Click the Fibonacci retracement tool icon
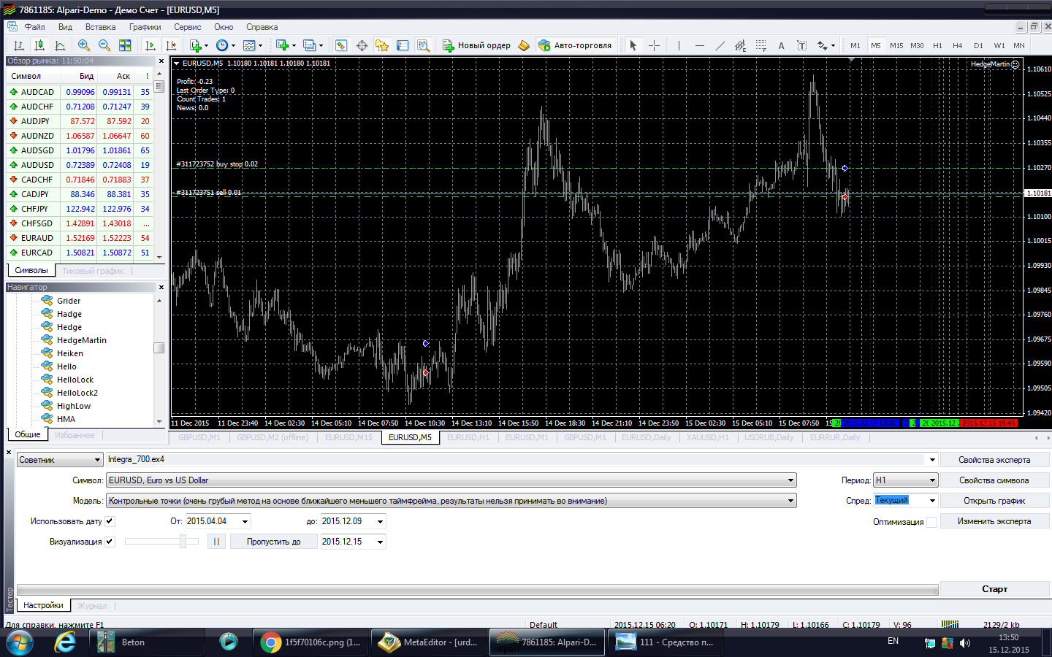This screenshot has width=1052, height=657. pos(761,45)
